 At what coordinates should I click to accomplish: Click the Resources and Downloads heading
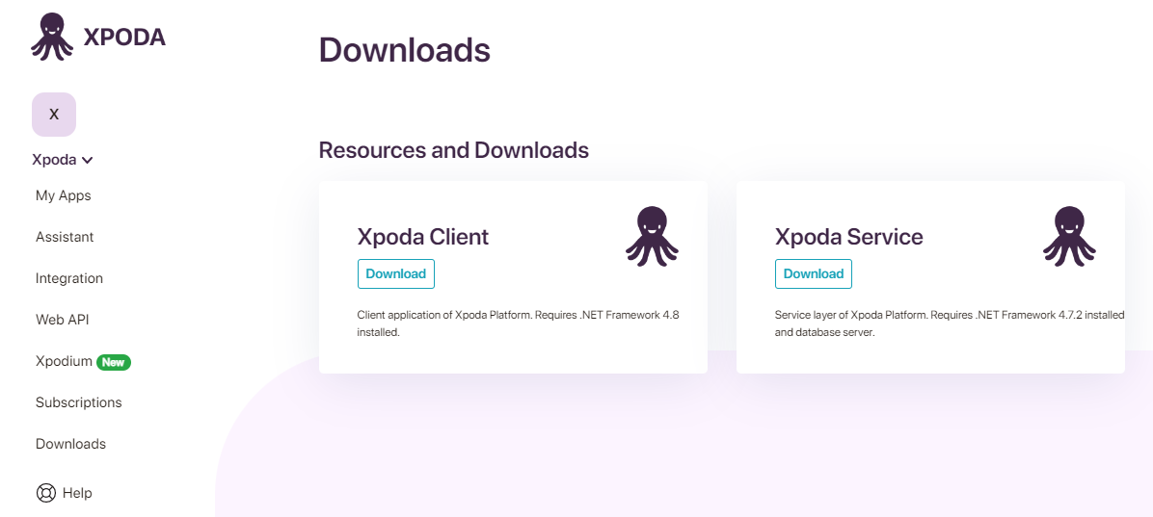(454, 150)
